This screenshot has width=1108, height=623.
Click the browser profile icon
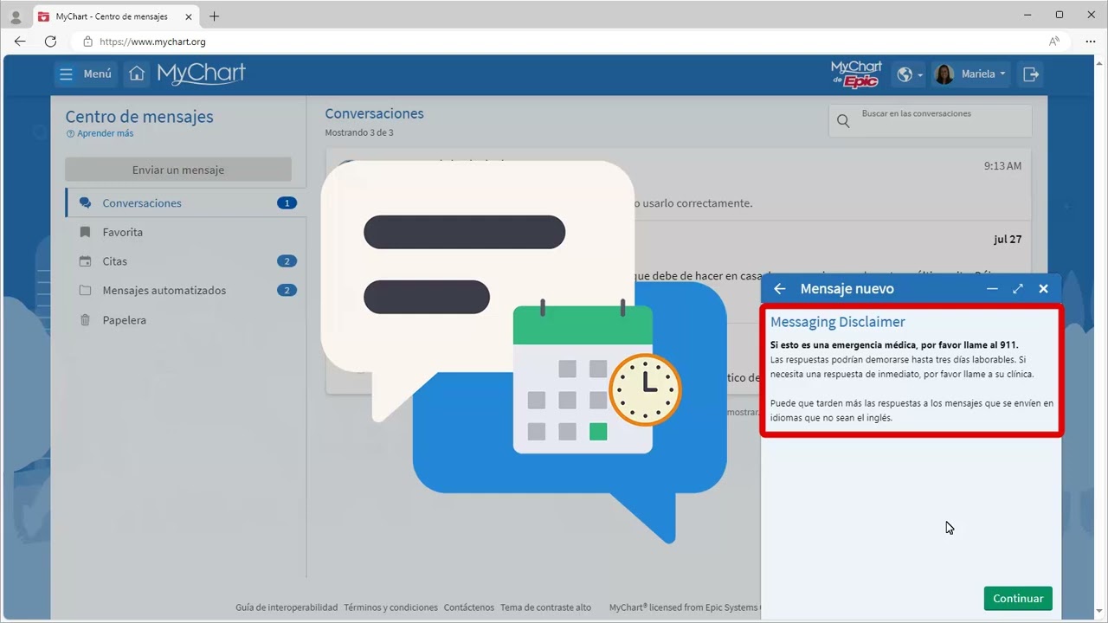(x=16, y=16)
